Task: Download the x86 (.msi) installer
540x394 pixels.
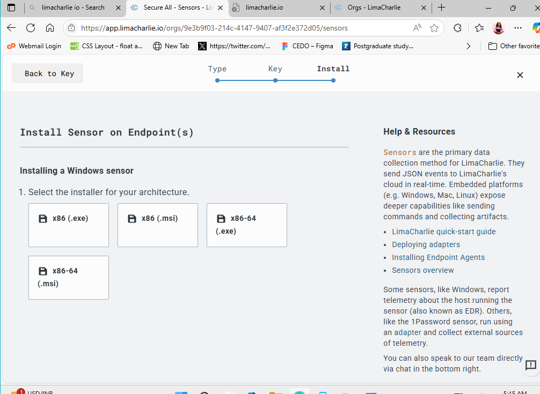Action: click(158, 225)
